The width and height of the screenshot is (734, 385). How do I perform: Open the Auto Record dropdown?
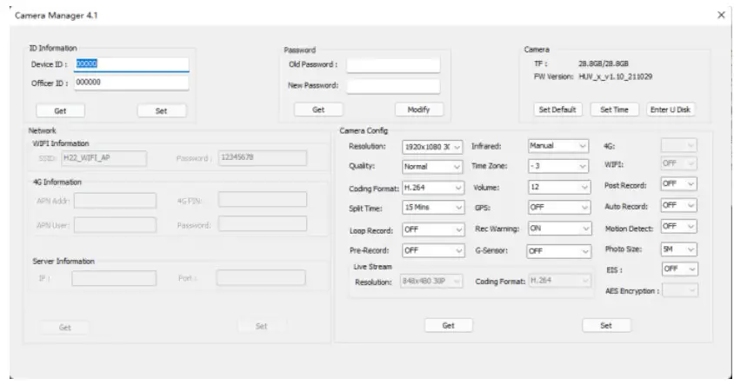678,205
